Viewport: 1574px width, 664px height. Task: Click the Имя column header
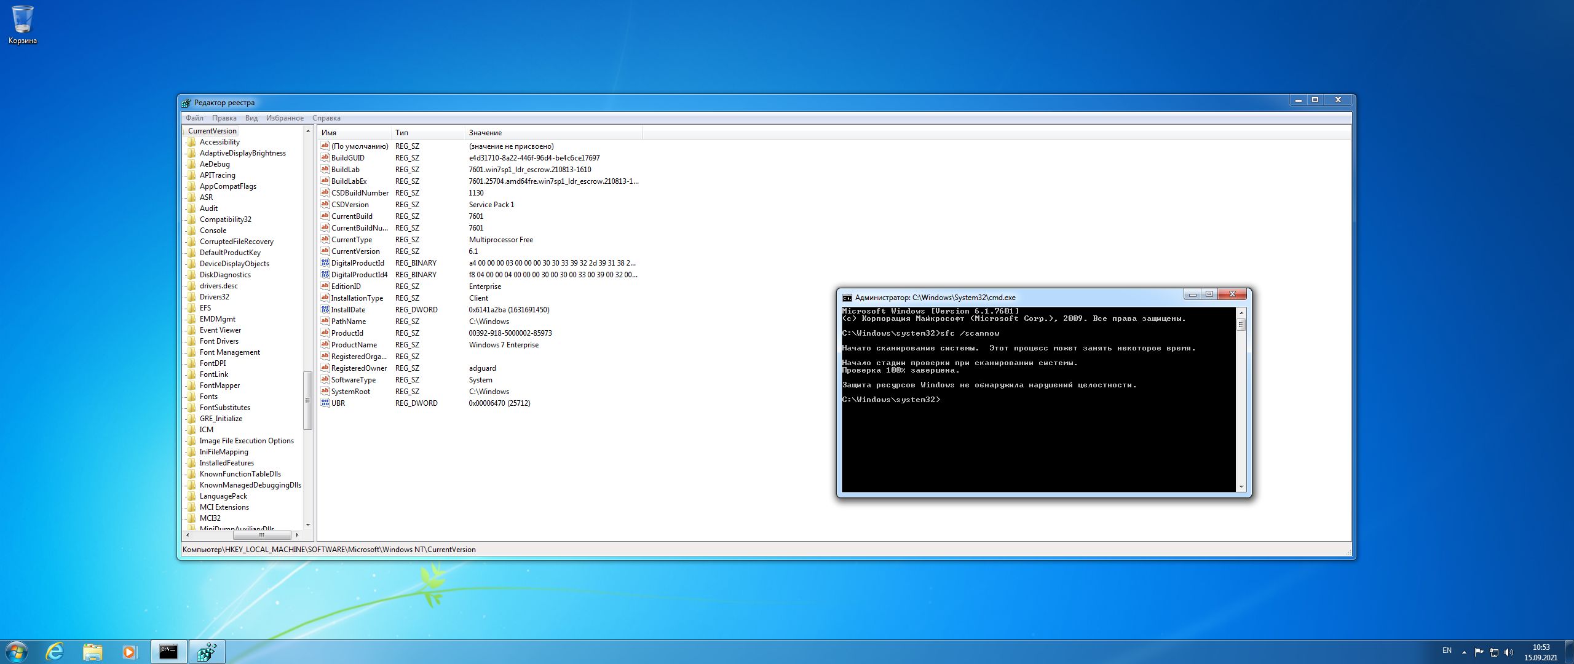[329, 133]
